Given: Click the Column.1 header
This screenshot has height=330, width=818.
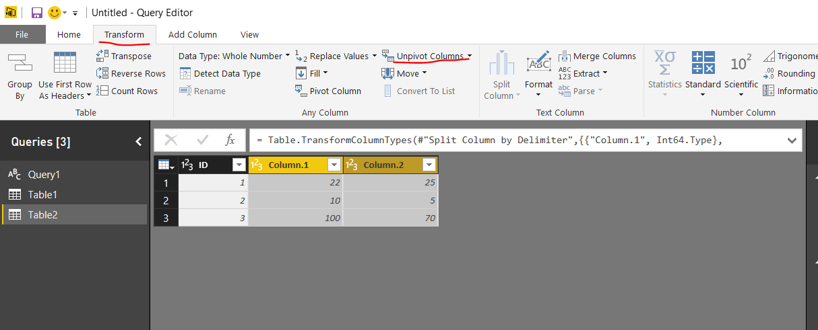Looking at the screenshot, I should [296, 165].
